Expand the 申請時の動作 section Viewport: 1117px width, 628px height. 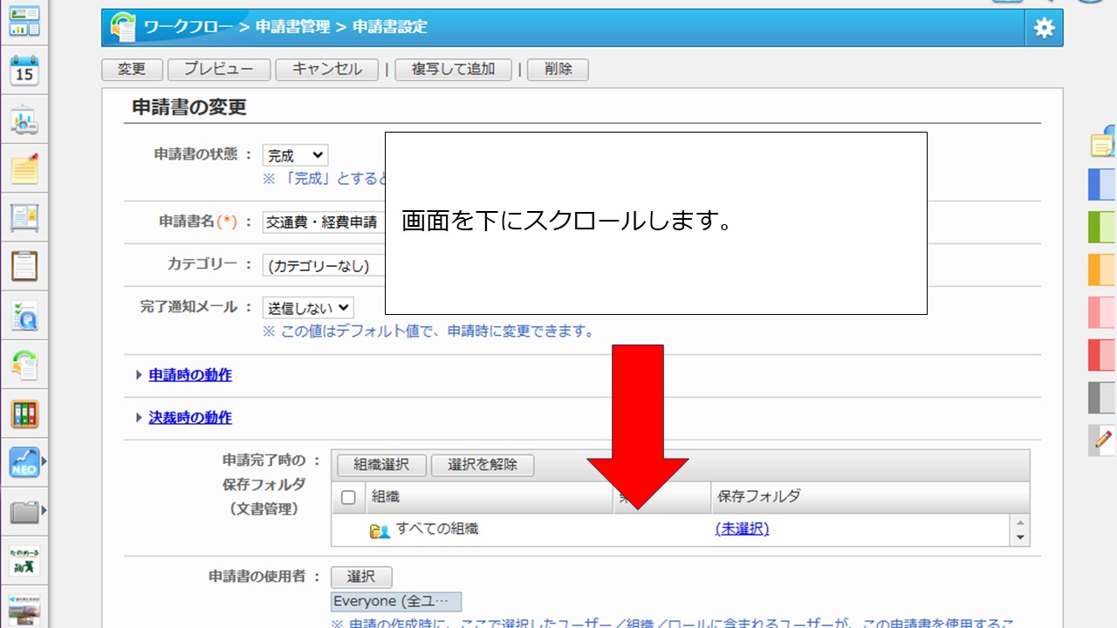(x=190, y=375)
